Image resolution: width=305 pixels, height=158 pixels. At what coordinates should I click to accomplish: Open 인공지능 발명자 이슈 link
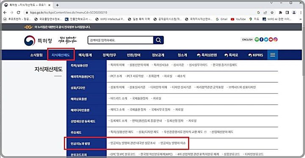(x=173, y=143)
